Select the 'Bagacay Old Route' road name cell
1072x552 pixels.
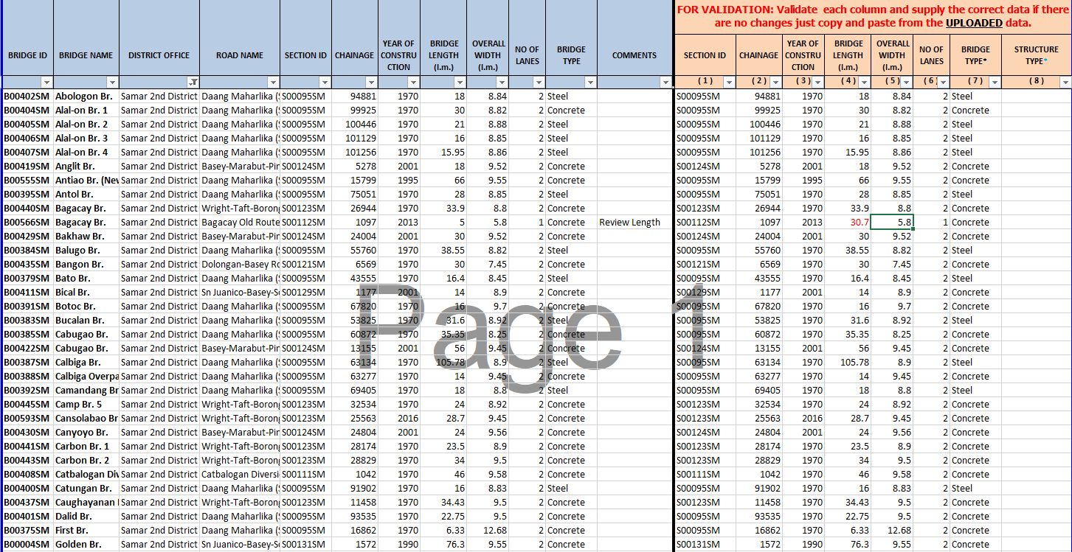coord(240,223)
